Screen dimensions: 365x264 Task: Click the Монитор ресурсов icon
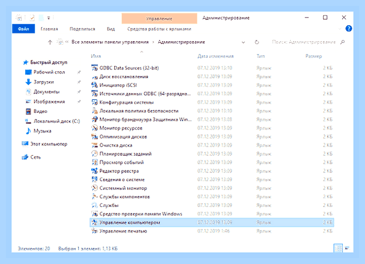95,128
